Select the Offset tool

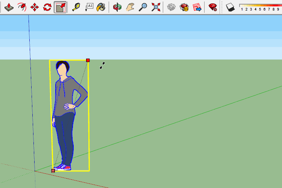[x=22, y=7]
